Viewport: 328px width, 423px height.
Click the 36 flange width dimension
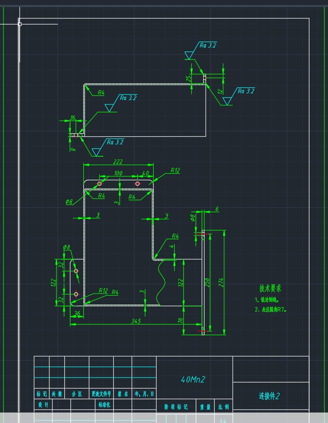(x=77, y=314)
